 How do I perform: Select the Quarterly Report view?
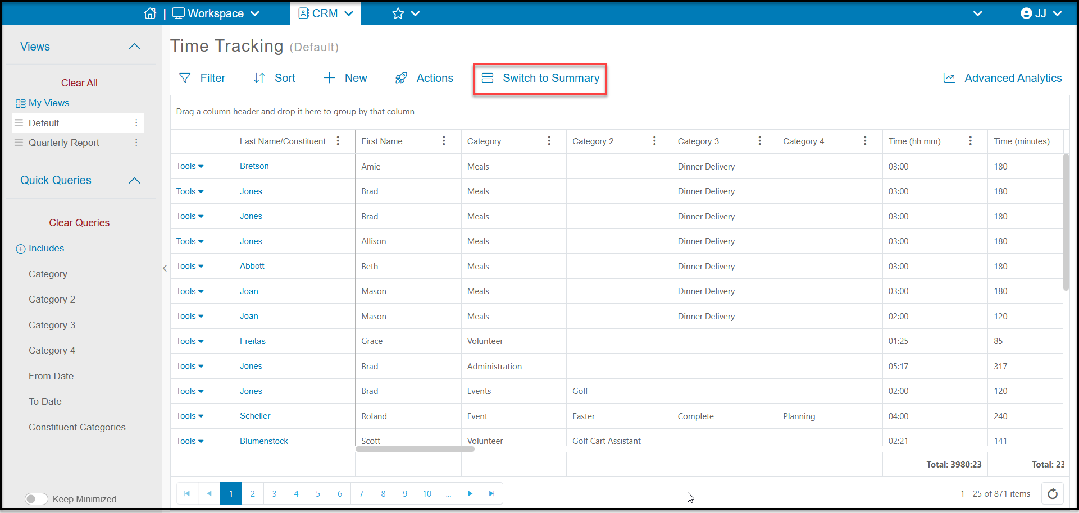(64, 143)
